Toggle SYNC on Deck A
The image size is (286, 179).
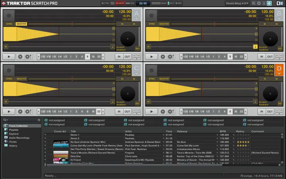pos(9,24)
